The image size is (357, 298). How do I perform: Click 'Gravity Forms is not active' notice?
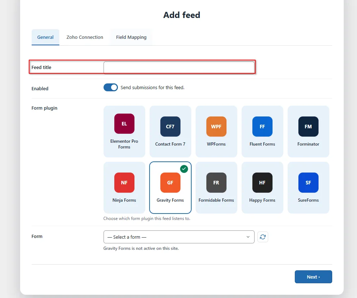pos(141,248)
